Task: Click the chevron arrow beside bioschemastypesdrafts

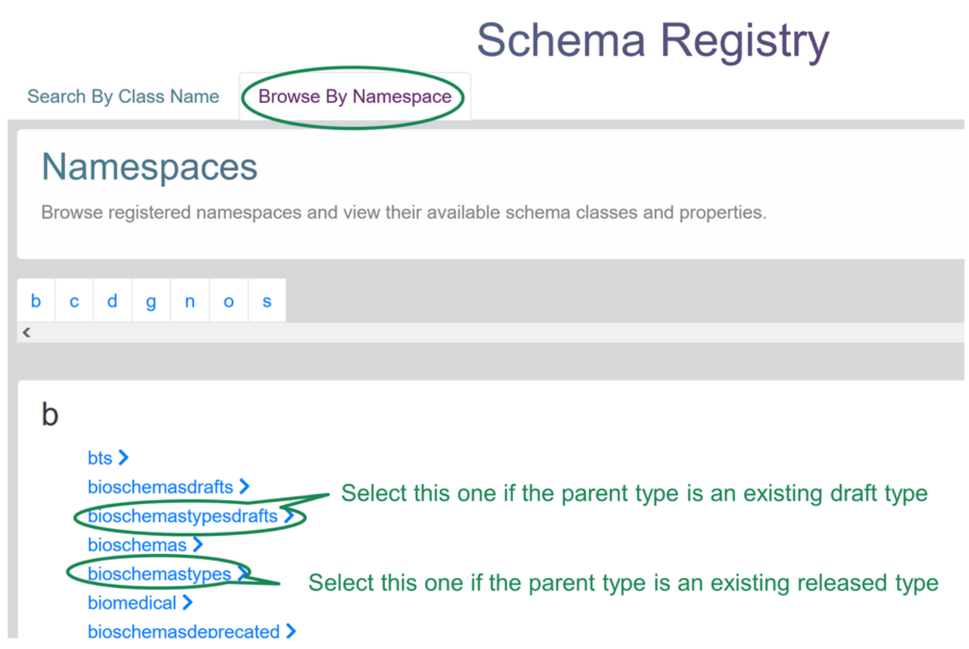Action: pos(289,516)
